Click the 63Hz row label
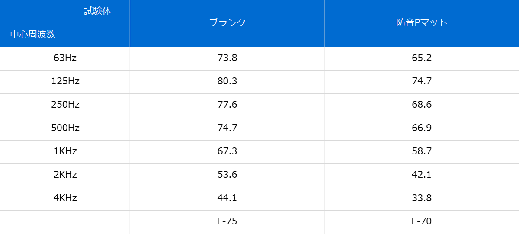 (x=65, y=58)
